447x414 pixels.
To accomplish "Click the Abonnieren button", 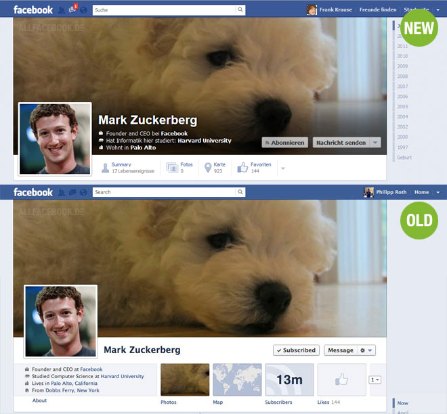I will coord(284,142).
